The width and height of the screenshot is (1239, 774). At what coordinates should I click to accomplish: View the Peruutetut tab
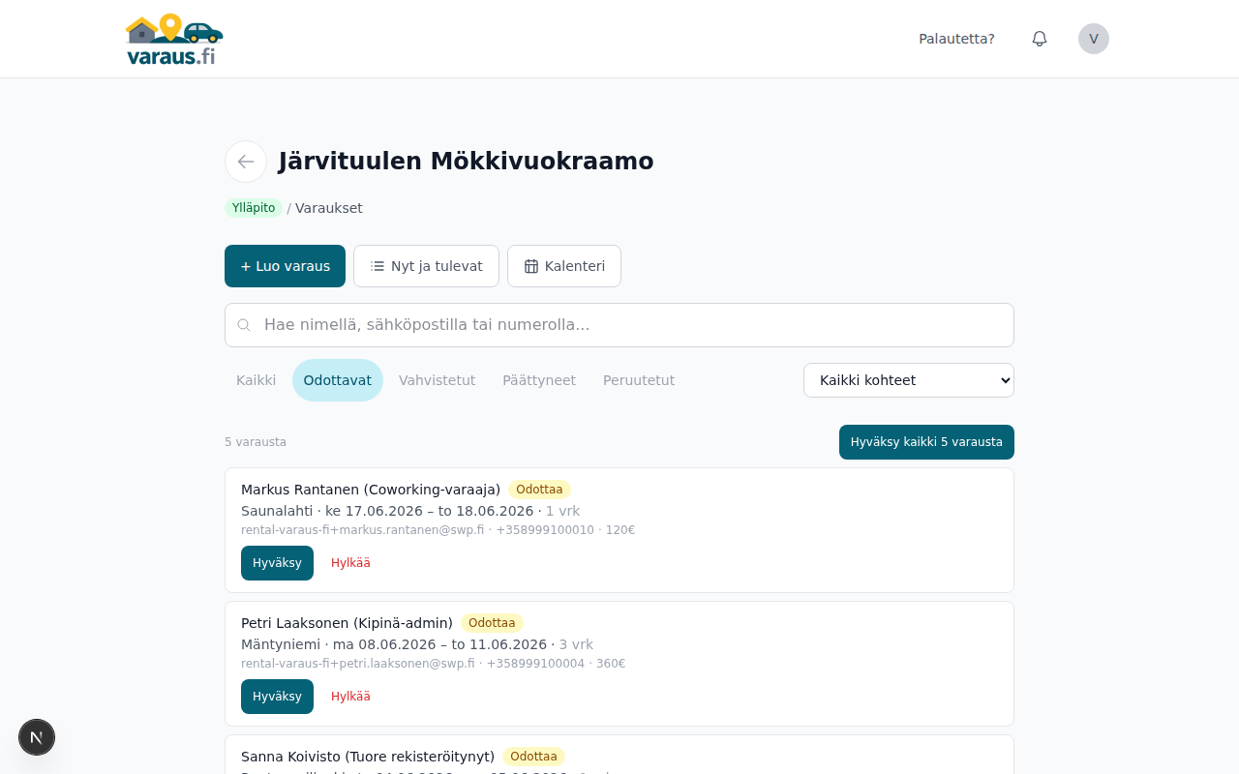(x=639, y=380)
